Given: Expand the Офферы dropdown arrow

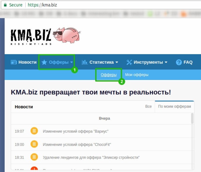Looking at the screenshot, I should 71,62.
